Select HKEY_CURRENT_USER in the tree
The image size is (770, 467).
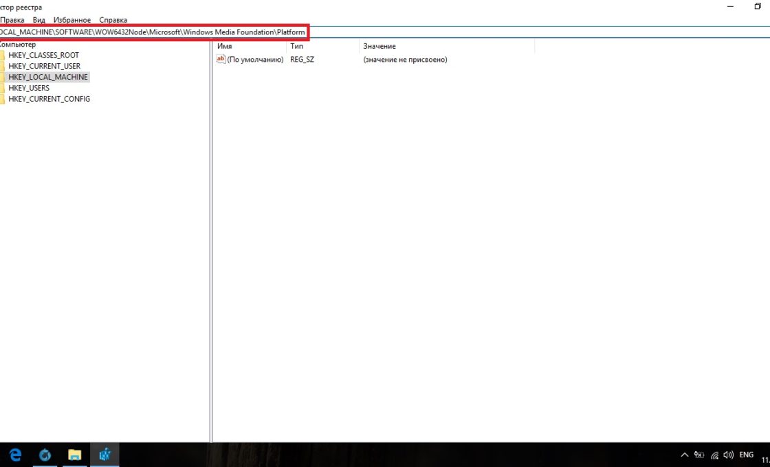pos(44,66)
